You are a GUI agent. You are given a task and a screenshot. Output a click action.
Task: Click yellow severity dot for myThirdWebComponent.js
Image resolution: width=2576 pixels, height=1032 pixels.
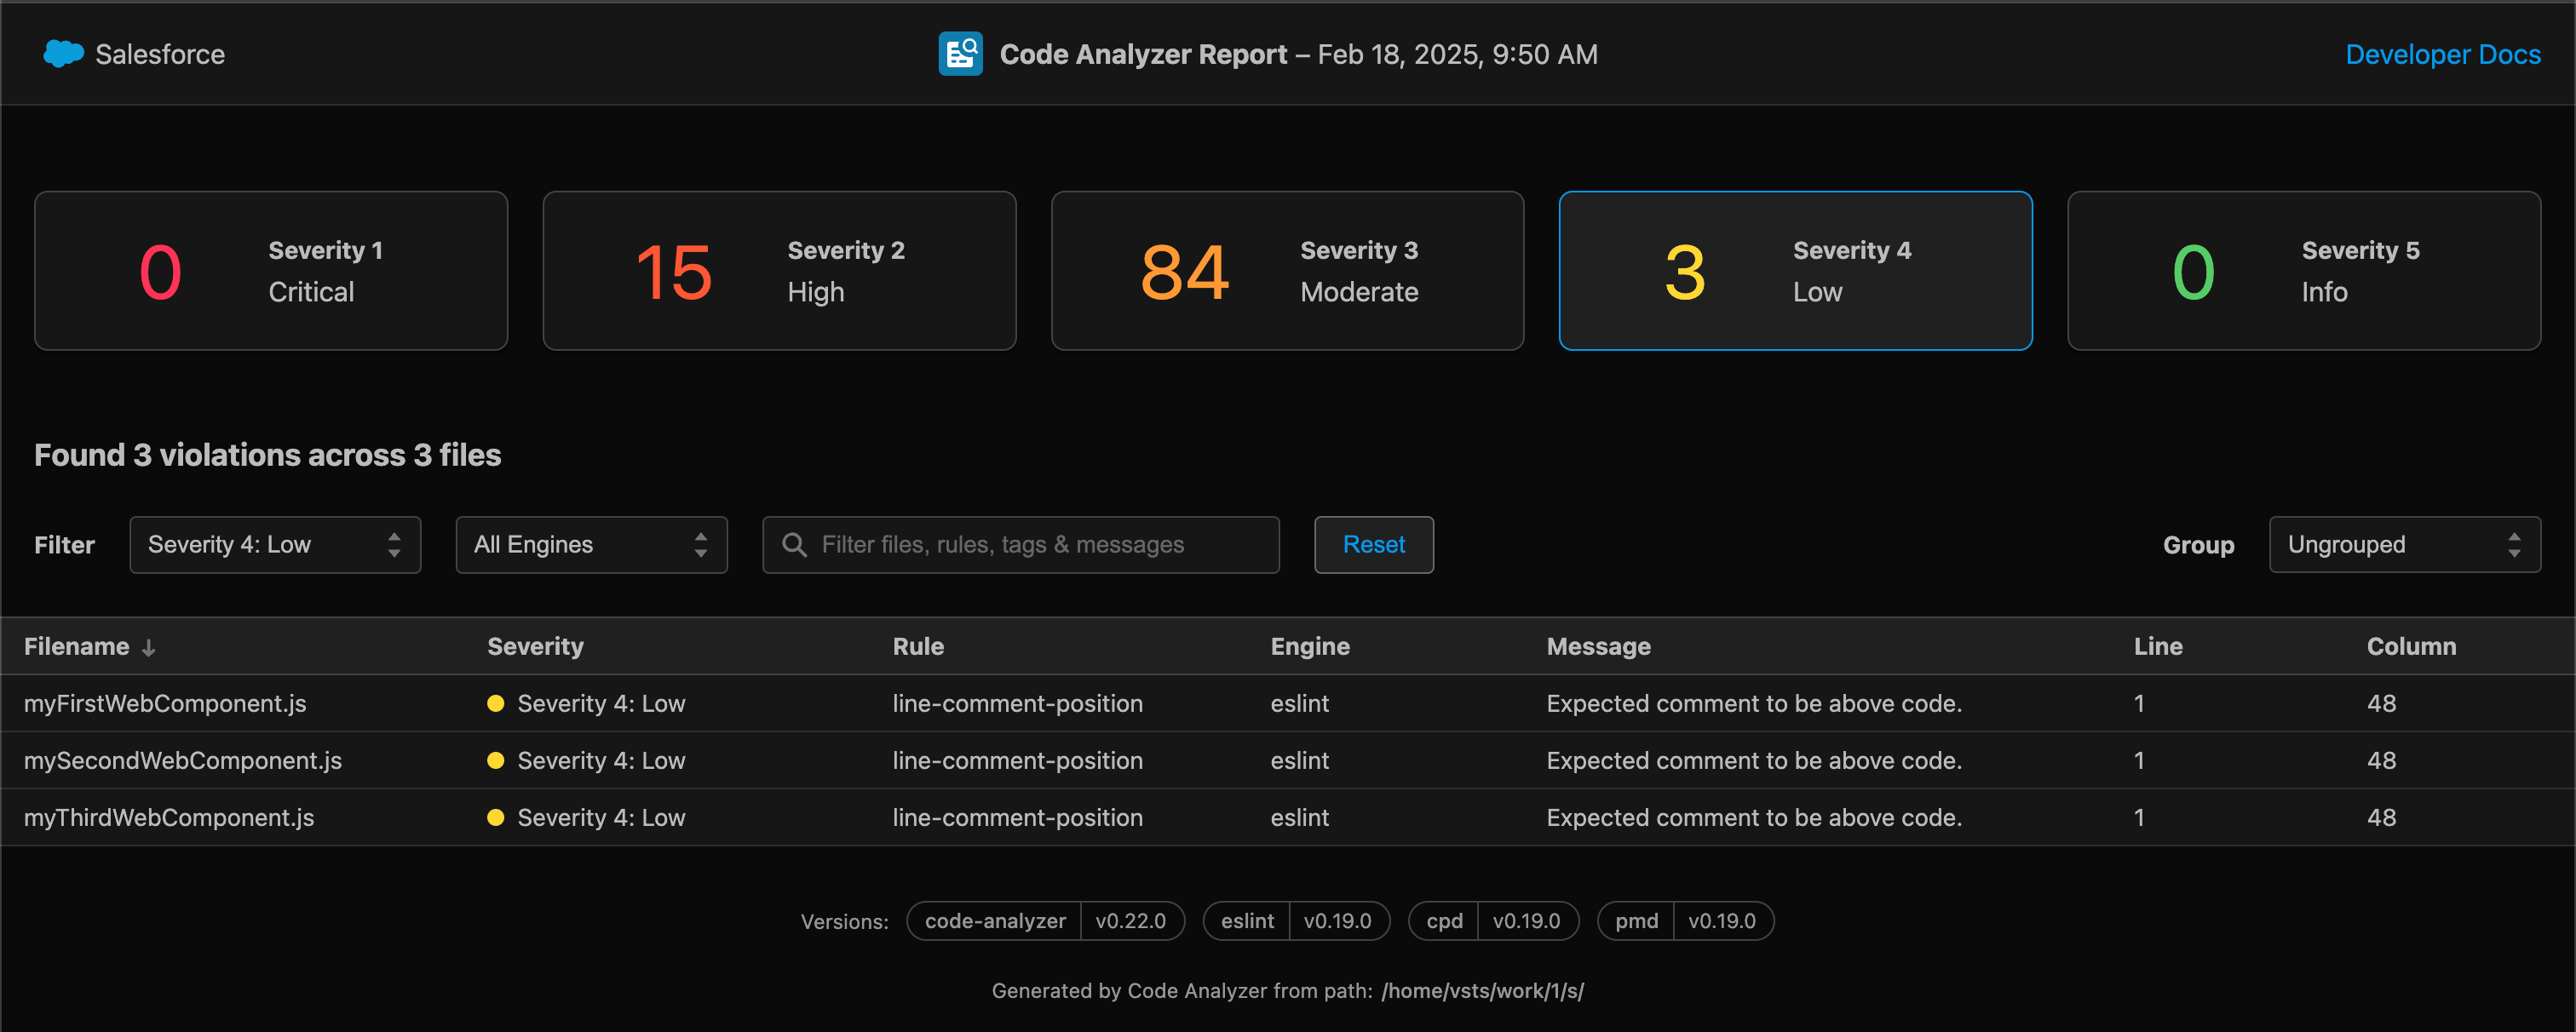pos(495,818)
